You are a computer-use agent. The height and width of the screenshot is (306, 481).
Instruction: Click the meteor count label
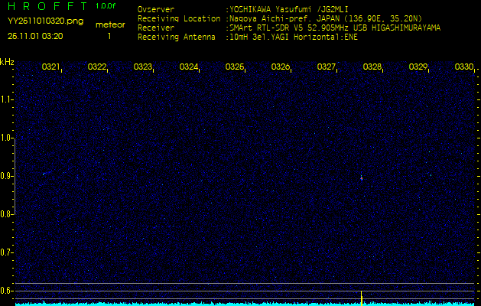pyautogui.click(x=110, y=24)
